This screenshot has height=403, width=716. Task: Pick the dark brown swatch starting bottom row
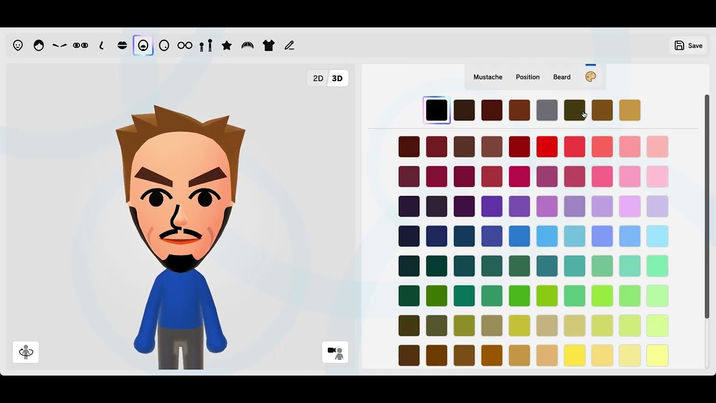tap(409, 355)
